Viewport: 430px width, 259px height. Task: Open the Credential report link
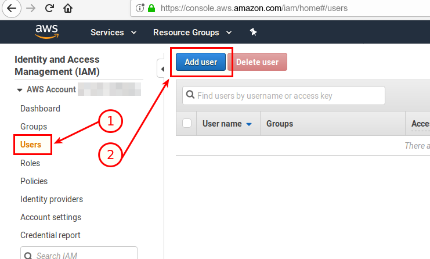[x=50, y=235]
